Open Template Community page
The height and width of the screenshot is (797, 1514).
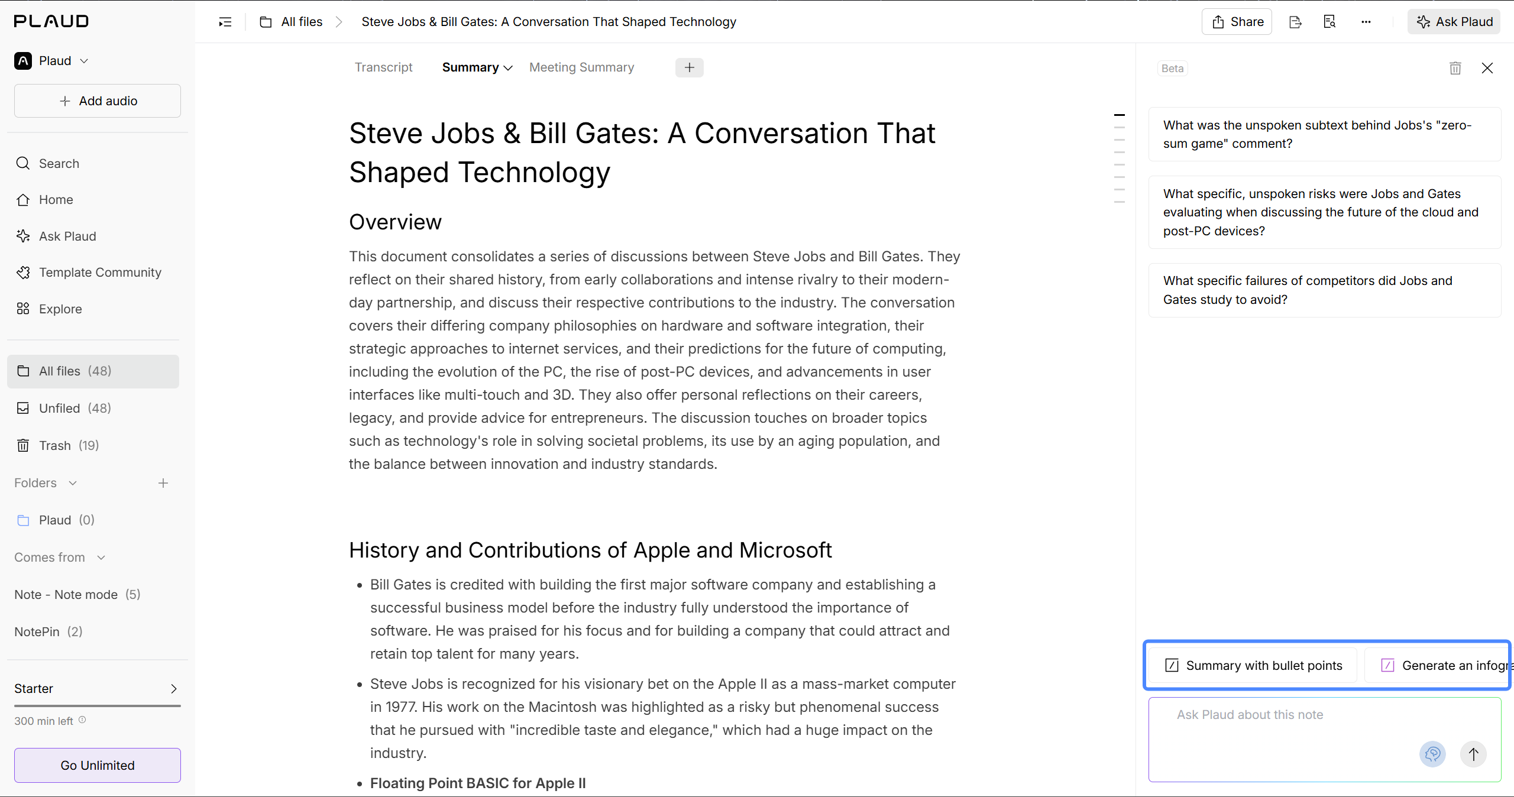click(93, 272)
